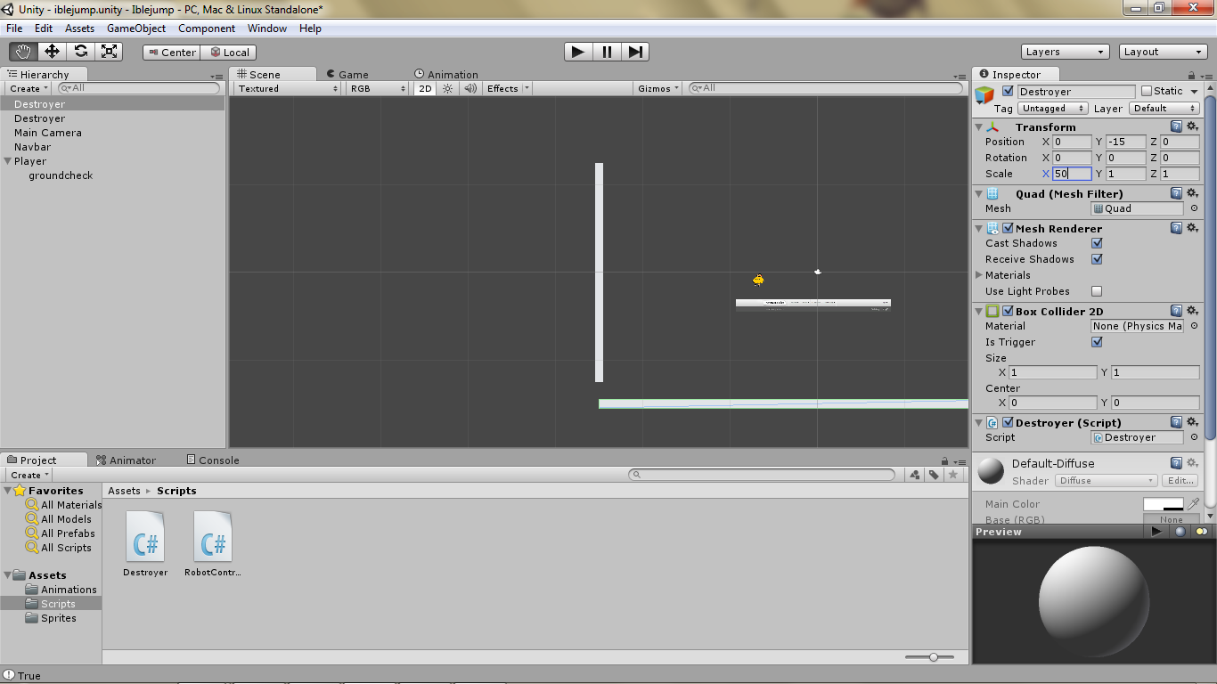
Task: Open the Layers dropdown in the toolbar
Action: tap(1065, 51)
